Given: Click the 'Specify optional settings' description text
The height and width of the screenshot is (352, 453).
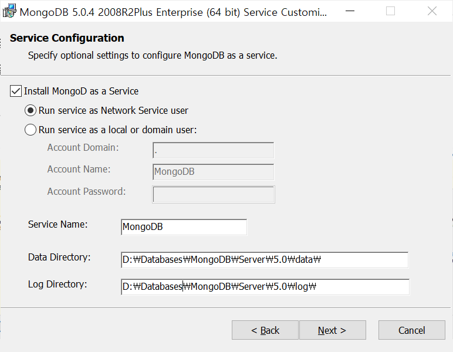Looking at the screenshot, I should tap(153, 56).
